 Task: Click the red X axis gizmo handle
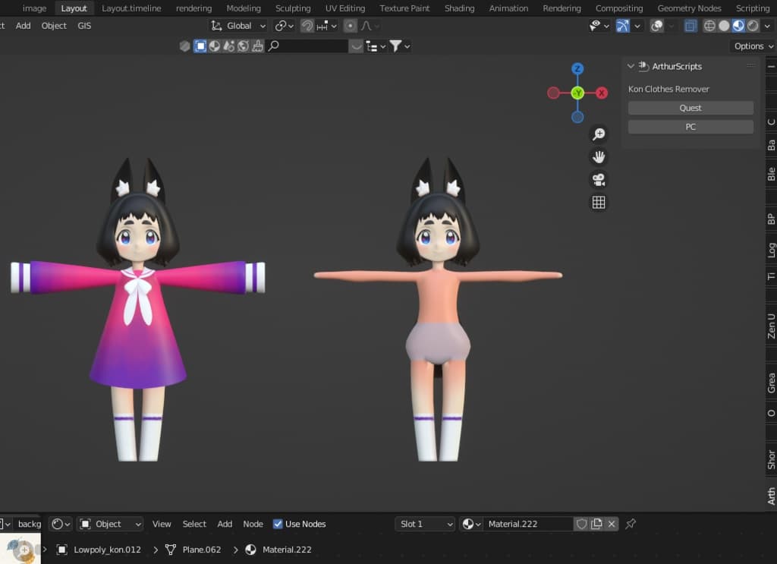coord(602,93)
